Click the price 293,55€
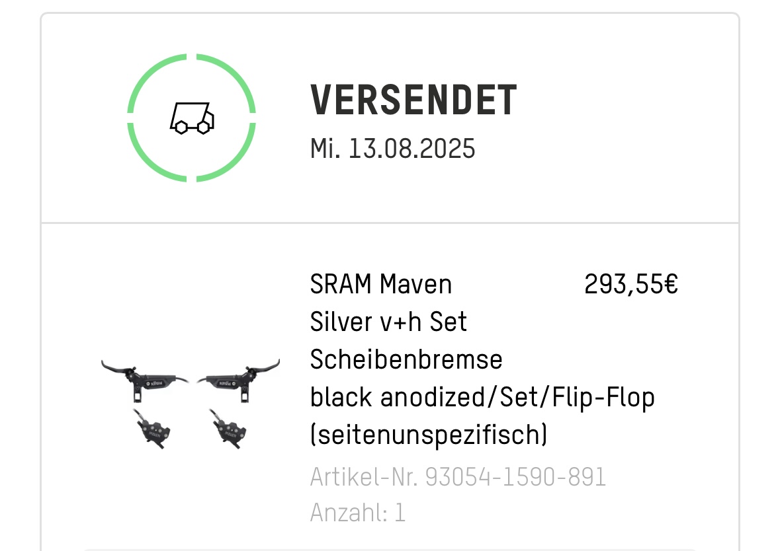 coord(631,285)
